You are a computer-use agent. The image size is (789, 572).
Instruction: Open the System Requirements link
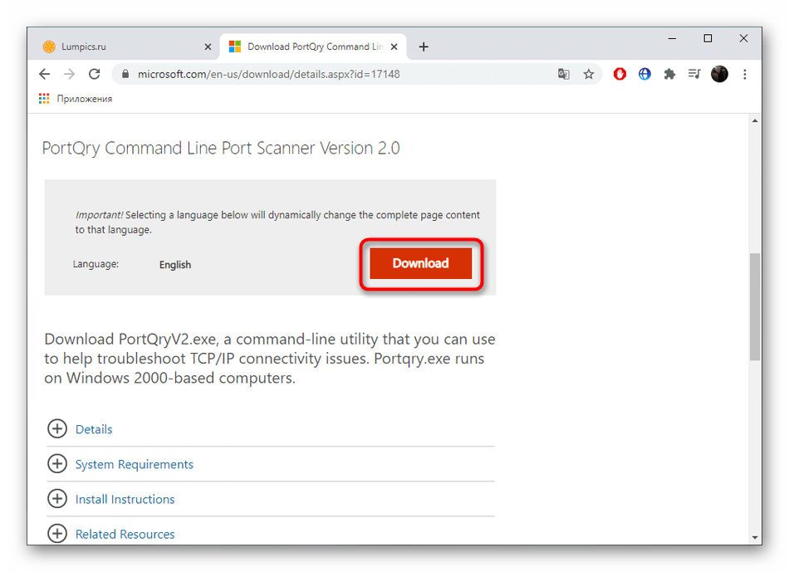[135, 464]
